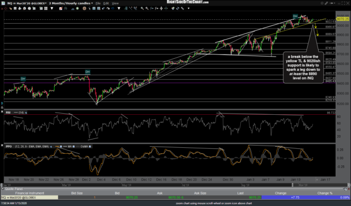Click the timeline scrollbar right arrow
Image resolution: width=351 pixels, height=206 pixels.
(x=349, y=185)
